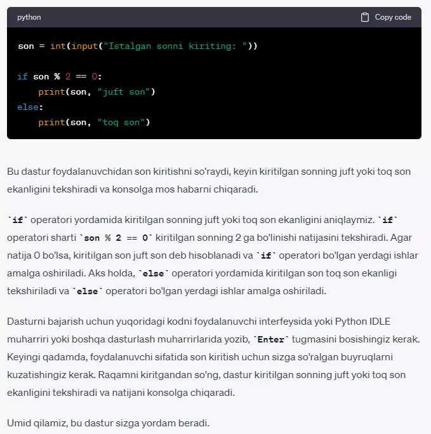Click the sentence 'Umid qilamiz, bu dastur'
Viewport: 431px width, 434px height.
[109, 423]
